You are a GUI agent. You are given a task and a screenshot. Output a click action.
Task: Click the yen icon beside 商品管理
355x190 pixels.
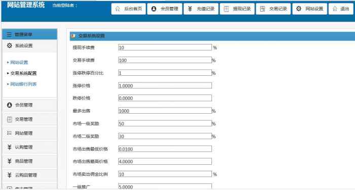click(x=9, y=161)
